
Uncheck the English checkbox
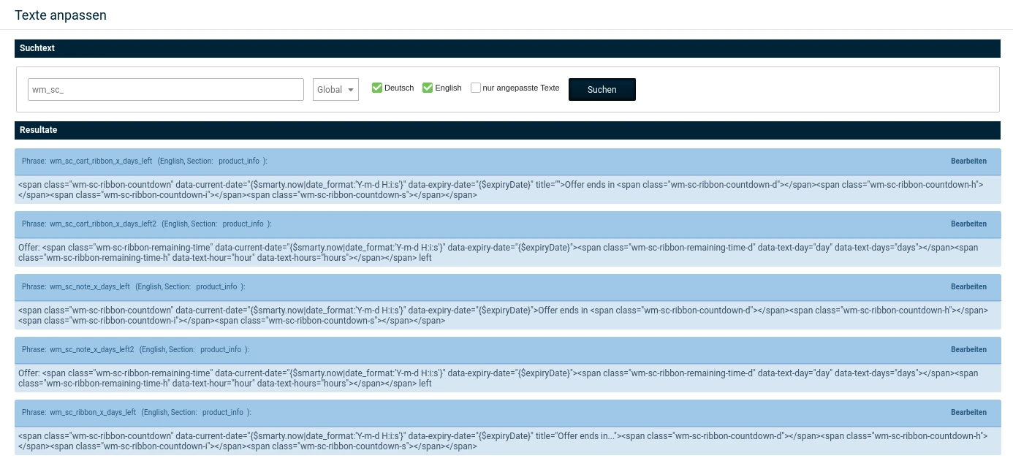[428, 88]
